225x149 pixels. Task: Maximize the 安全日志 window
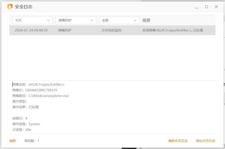[206, 7]
